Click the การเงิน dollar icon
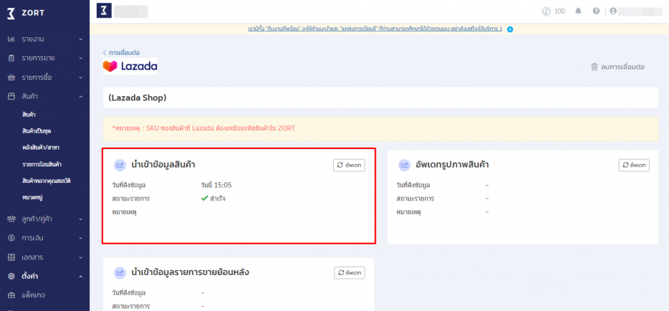The image size is (669, 311). click(12, 238)
